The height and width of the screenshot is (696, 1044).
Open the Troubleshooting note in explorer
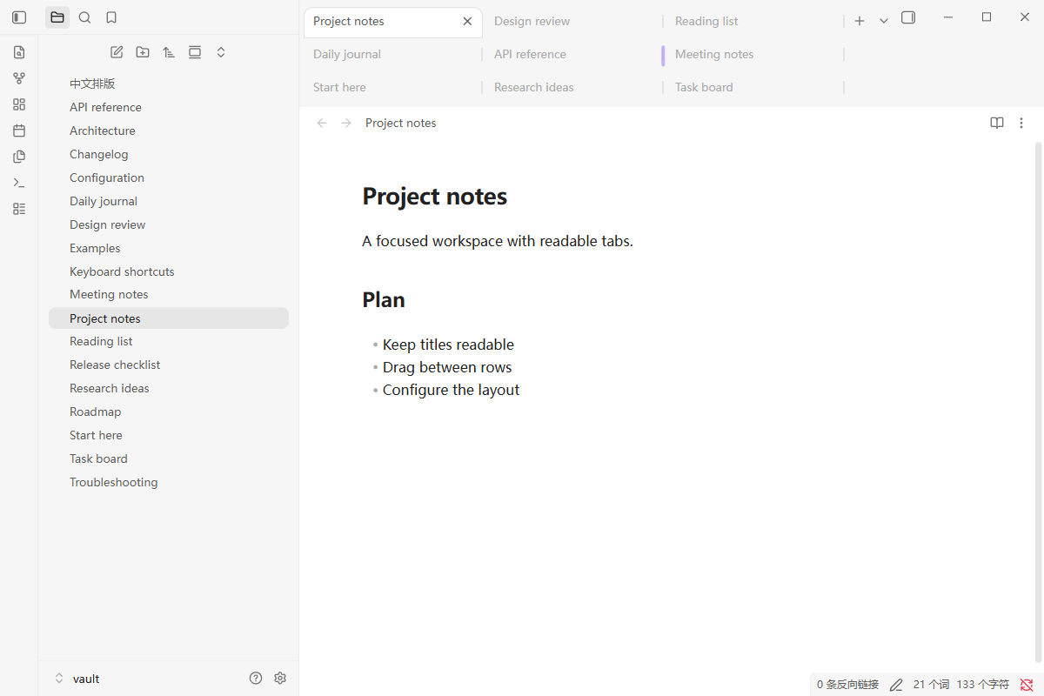(169, 482)
